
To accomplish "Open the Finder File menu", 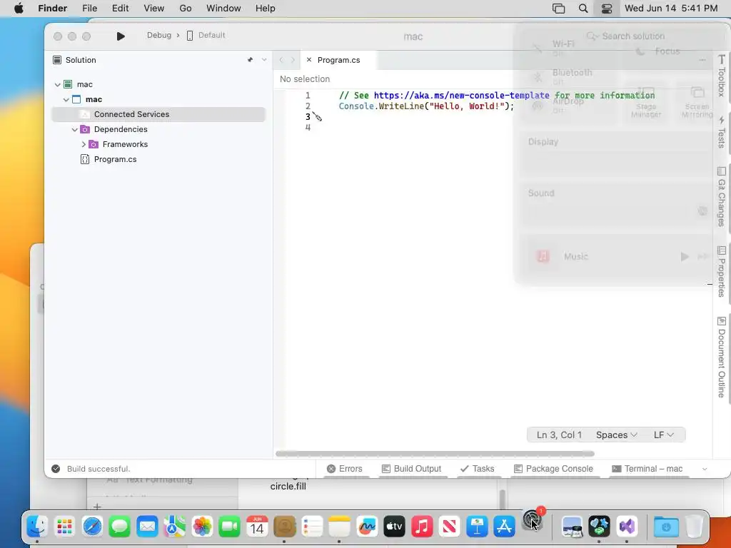I will click(89, 9).
